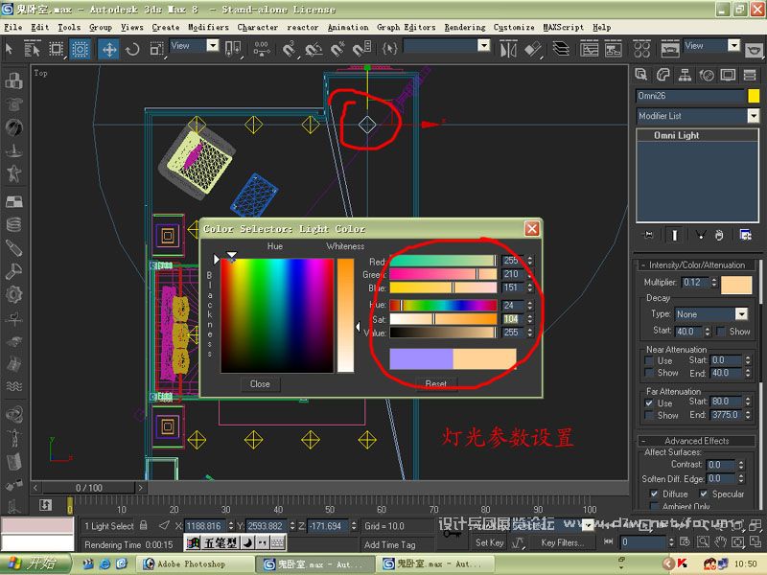The height and width of the screenshot is (575, 767).
Task: Open the Customize menu
Action: (x=514, y=28)
